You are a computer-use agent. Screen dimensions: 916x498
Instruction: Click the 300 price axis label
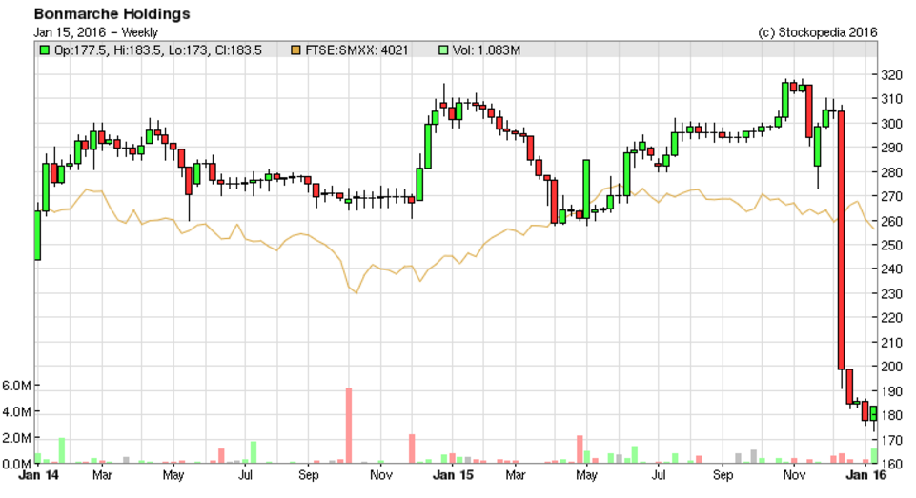(x=892, y=123)
